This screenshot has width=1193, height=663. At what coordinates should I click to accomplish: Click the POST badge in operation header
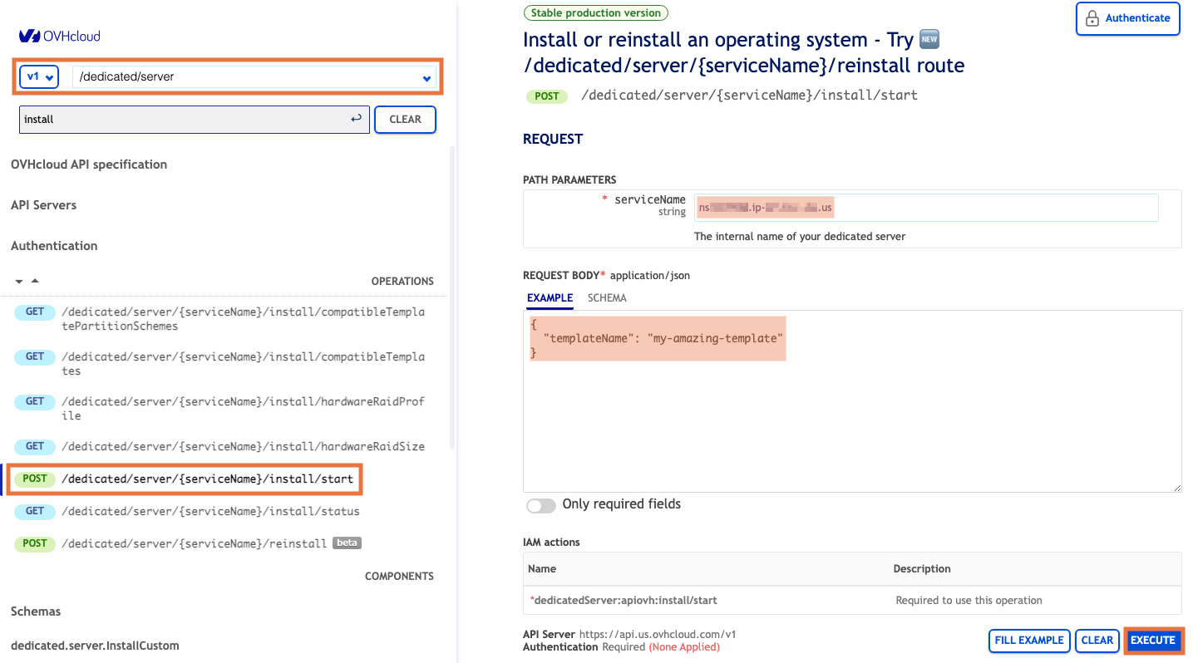coord(547,96)
